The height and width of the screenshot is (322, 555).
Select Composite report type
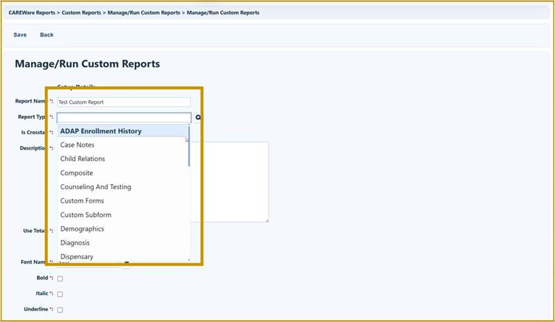pyautogui.click(x=123, y=173)
